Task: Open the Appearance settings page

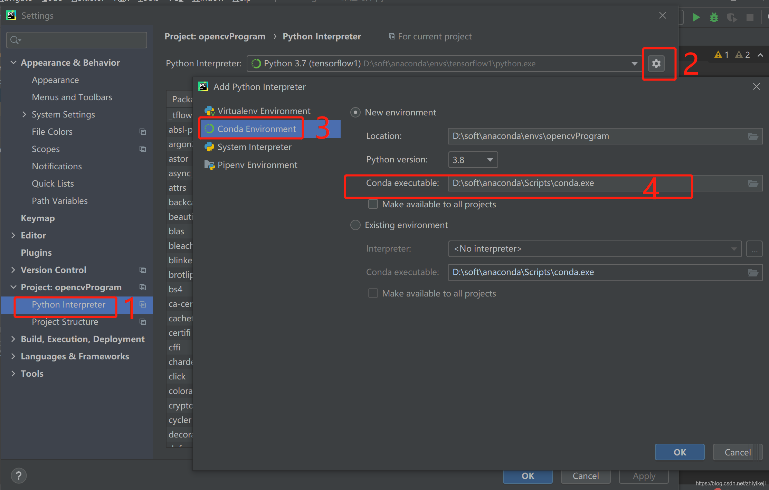Action: (55, 80)
